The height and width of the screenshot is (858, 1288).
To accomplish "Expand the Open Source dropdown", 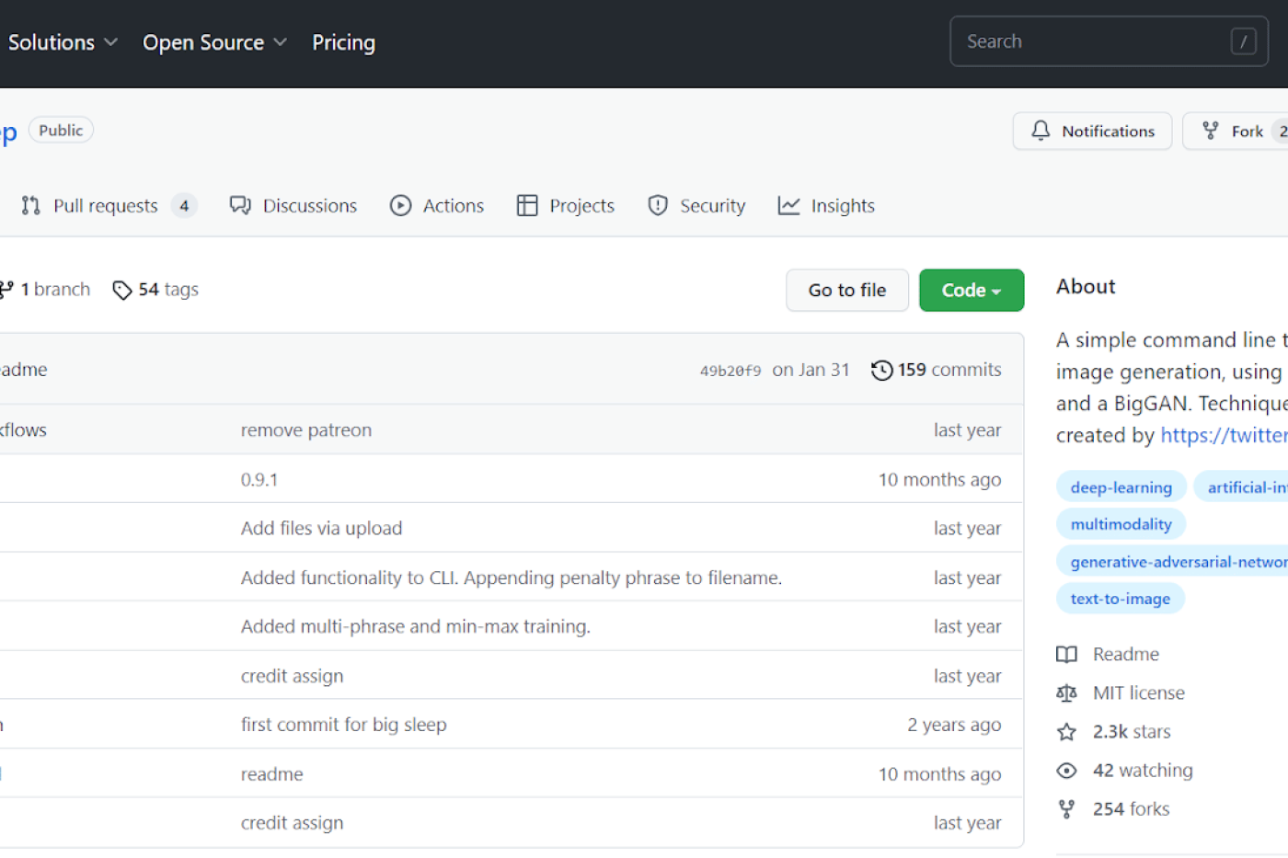I will coord(214,42).
